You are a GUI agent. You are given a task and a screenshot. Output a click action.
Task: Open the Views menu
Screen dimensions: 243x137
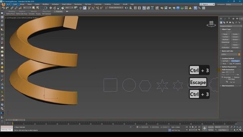30,4
